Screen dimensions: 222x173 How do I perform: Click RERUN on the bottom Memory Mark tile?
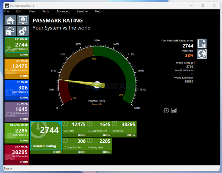click(x=106, y=152)
